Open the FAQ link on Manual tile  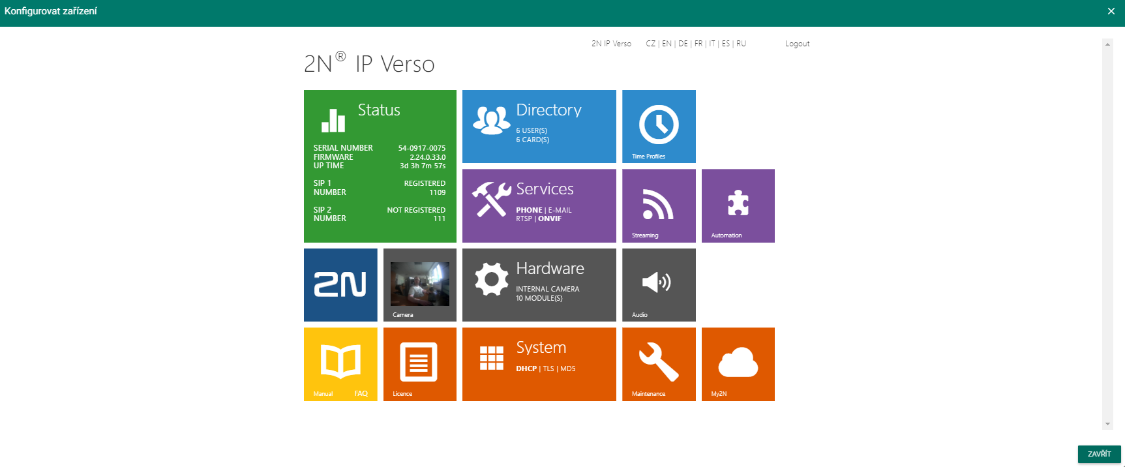(361, 393)
